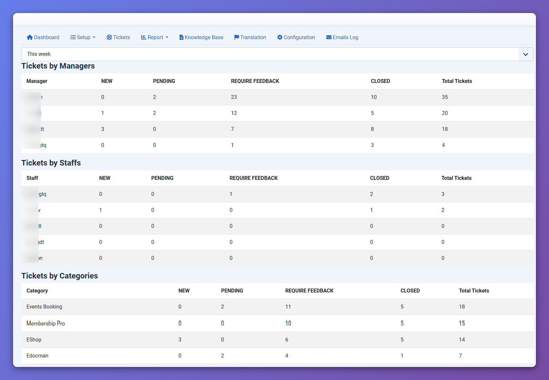Image resolution: width=549 pixels, height=380 pixels.
Task: Click the Knowledge Base document icon
Action: [181, 37]
